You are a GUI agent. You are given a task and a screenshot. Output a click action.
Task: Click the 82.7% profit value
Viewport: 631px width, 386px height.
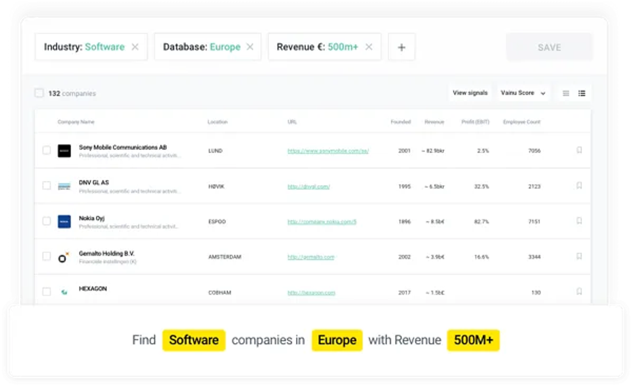point(482,222)
